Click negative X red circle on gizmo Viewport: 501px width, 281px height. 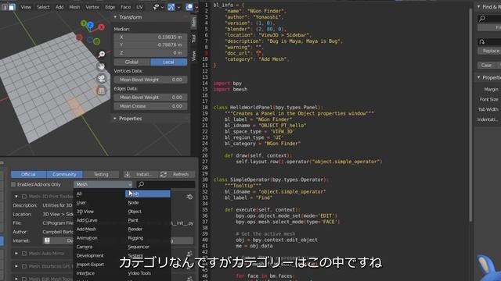pyautogui.click(x=79, y=37)
